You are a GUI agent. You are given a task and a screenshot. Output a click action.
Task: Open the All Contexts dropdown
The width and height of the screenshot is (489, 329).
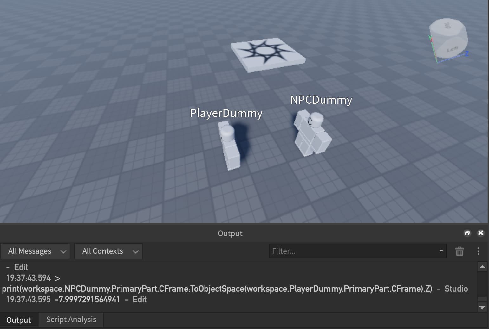click(108, 251)
